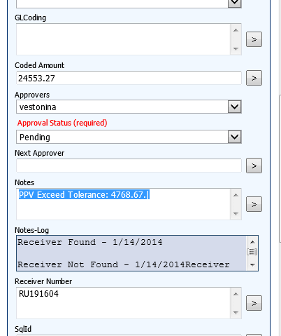Image resolution: width=281 pixels, height=336 pixels.
Task: Click the Coded Amount field with 24553.27
Action: [129, 78]
